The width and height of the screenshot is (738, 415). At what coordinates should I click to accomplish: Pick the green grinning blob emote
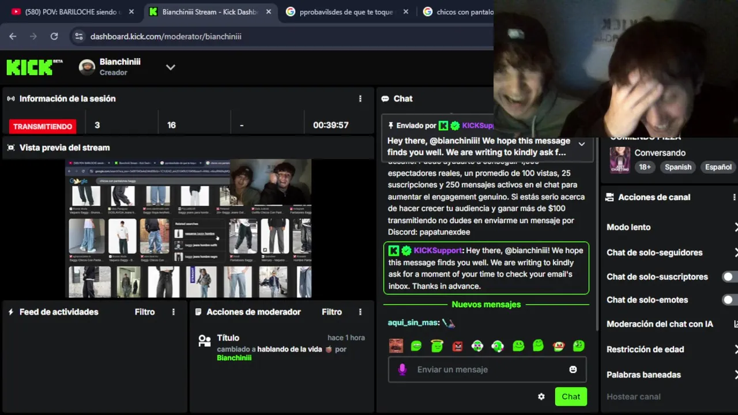(416, 346)
